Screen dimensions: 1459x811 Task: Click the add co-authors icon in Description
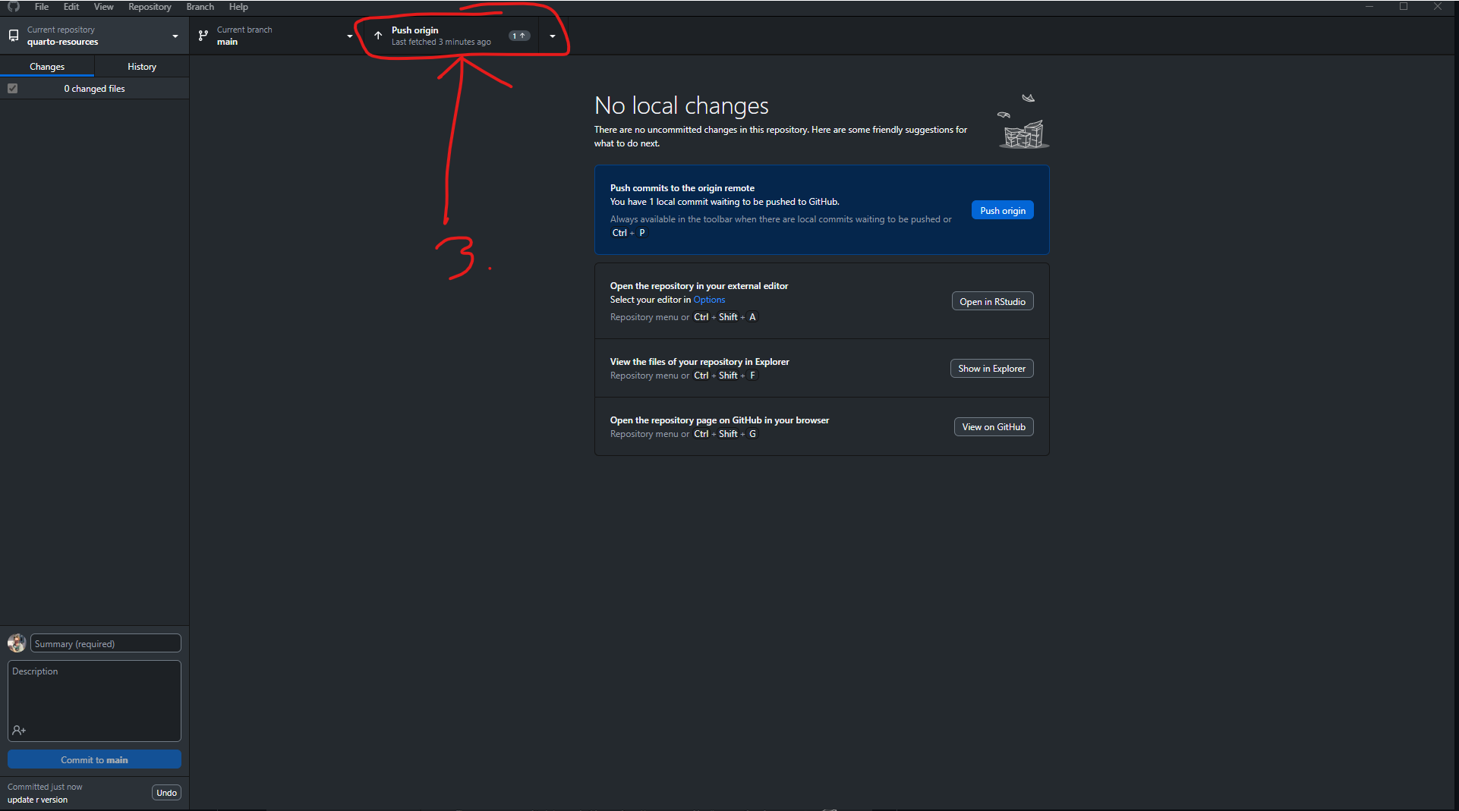[x=19, y=731]
